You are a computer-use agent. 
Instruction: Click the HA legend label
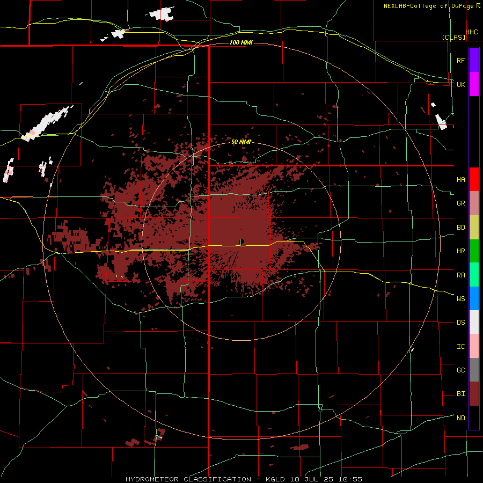point(460,180)
